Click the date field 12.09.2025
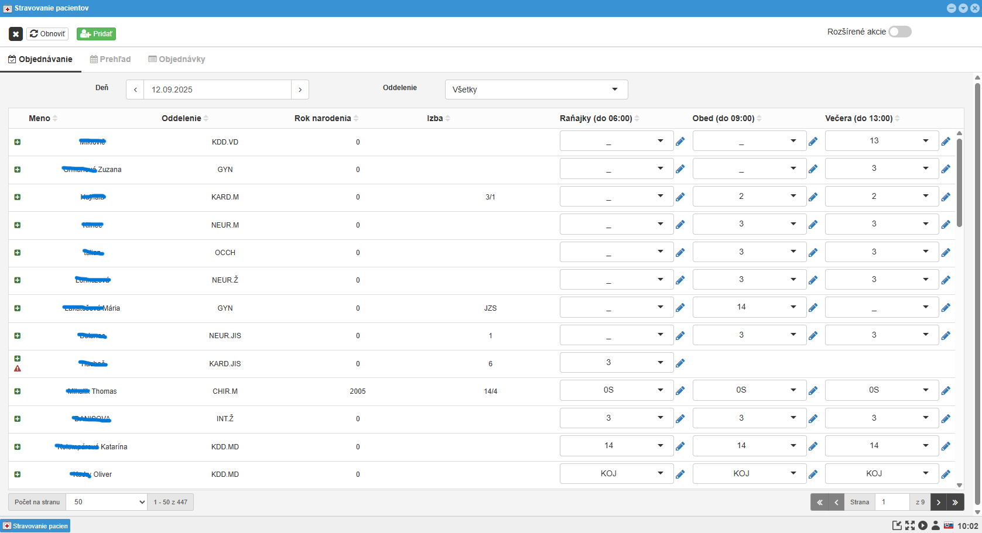This screenshot has height=533, width=982. (217, 90)
